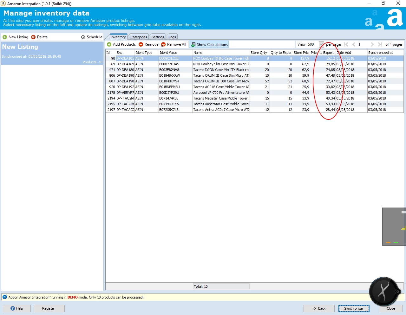Image resolution: width=406 pixels, height=315 pixels.
Task: Click the Help question mark icon
Action: (x=13, y=308)
